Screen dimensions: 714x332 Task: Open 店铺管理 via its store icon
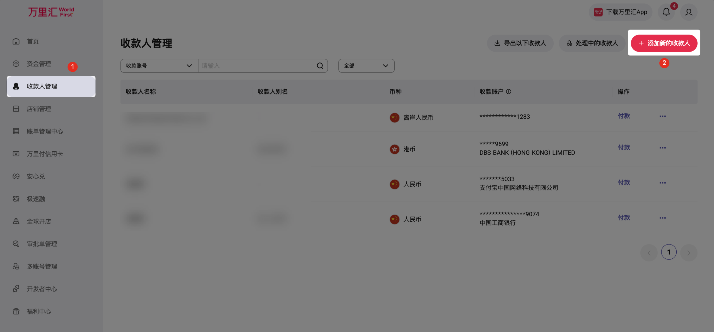click(16, 109)
